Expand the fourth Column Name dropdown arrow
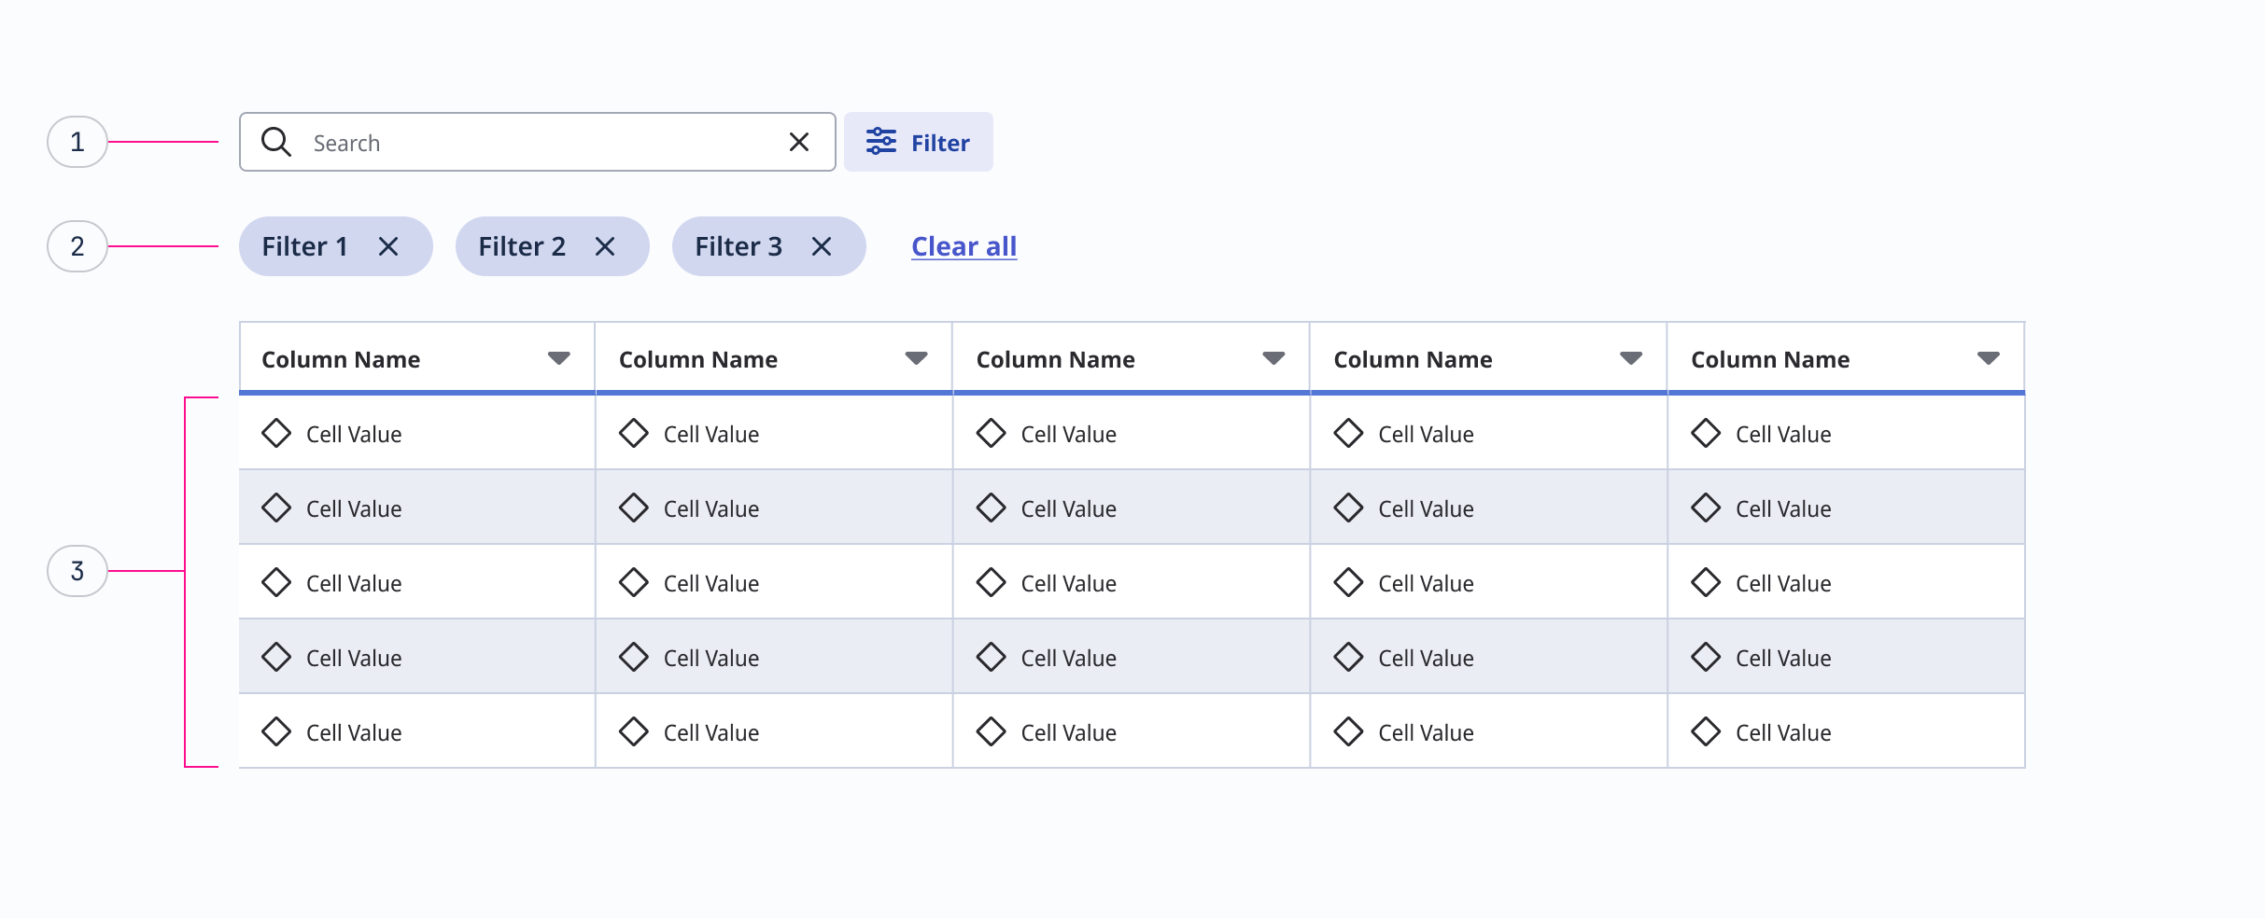The height and width of the screenshot is (918, 2265). coord(1631,358)
